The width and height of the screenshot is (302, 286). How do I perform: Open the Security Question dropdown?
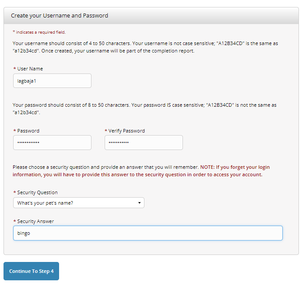[x=79, y=202]
